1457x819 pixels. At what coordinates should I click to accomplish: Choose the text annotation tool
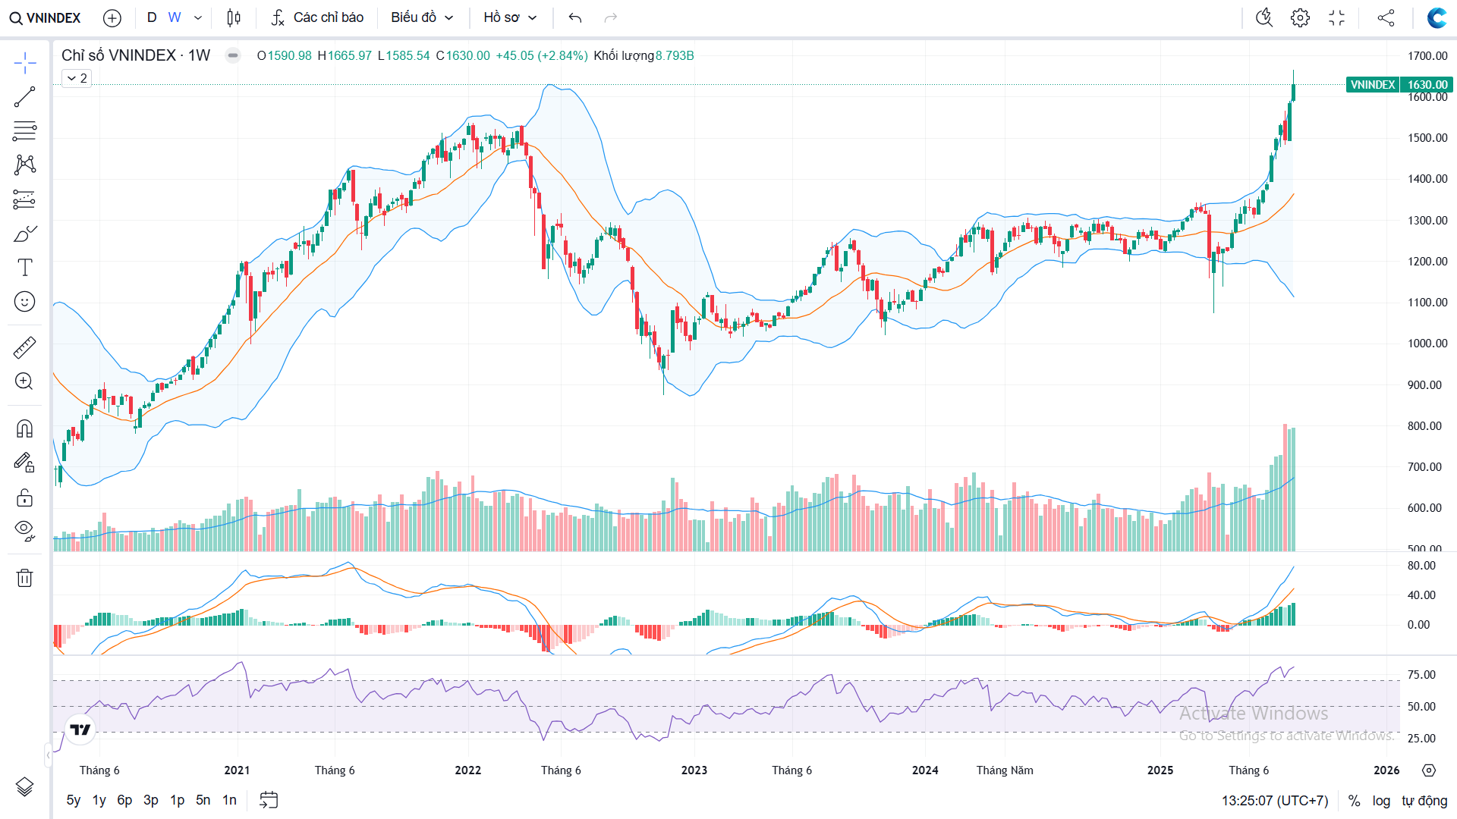click(24, 267)
